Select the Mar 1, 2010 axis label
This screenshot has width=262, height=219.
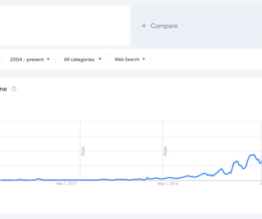66,184
